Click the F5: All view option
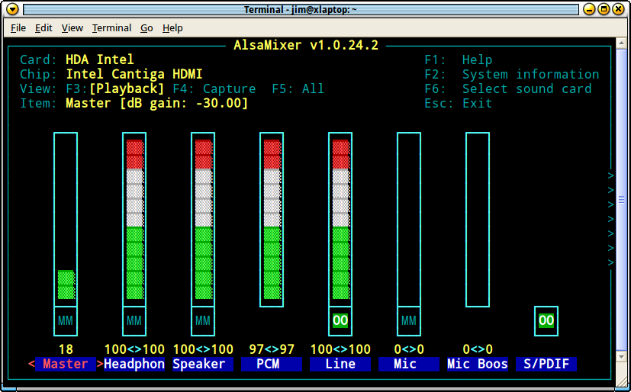The width and height of the screenshot is (631, 392). click(x=298, y=88)
